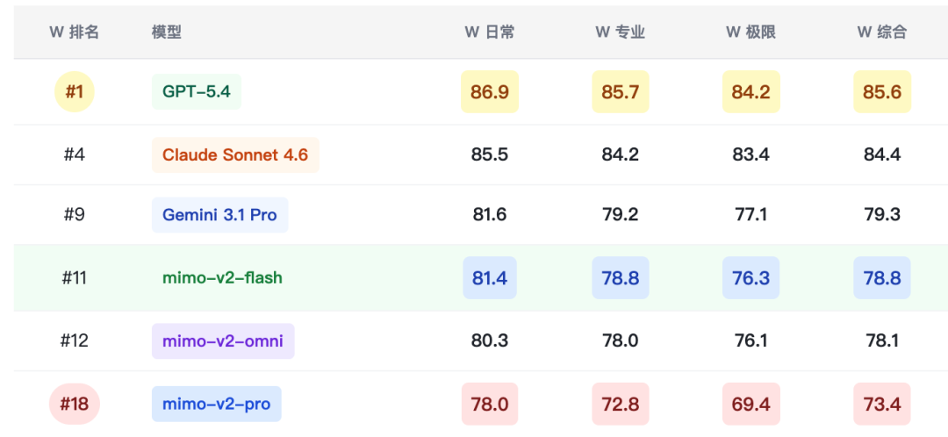This screenshot has width=948, height=437.
Task: Select the mimo-v2-flash model name
Action: click(222, 278)
